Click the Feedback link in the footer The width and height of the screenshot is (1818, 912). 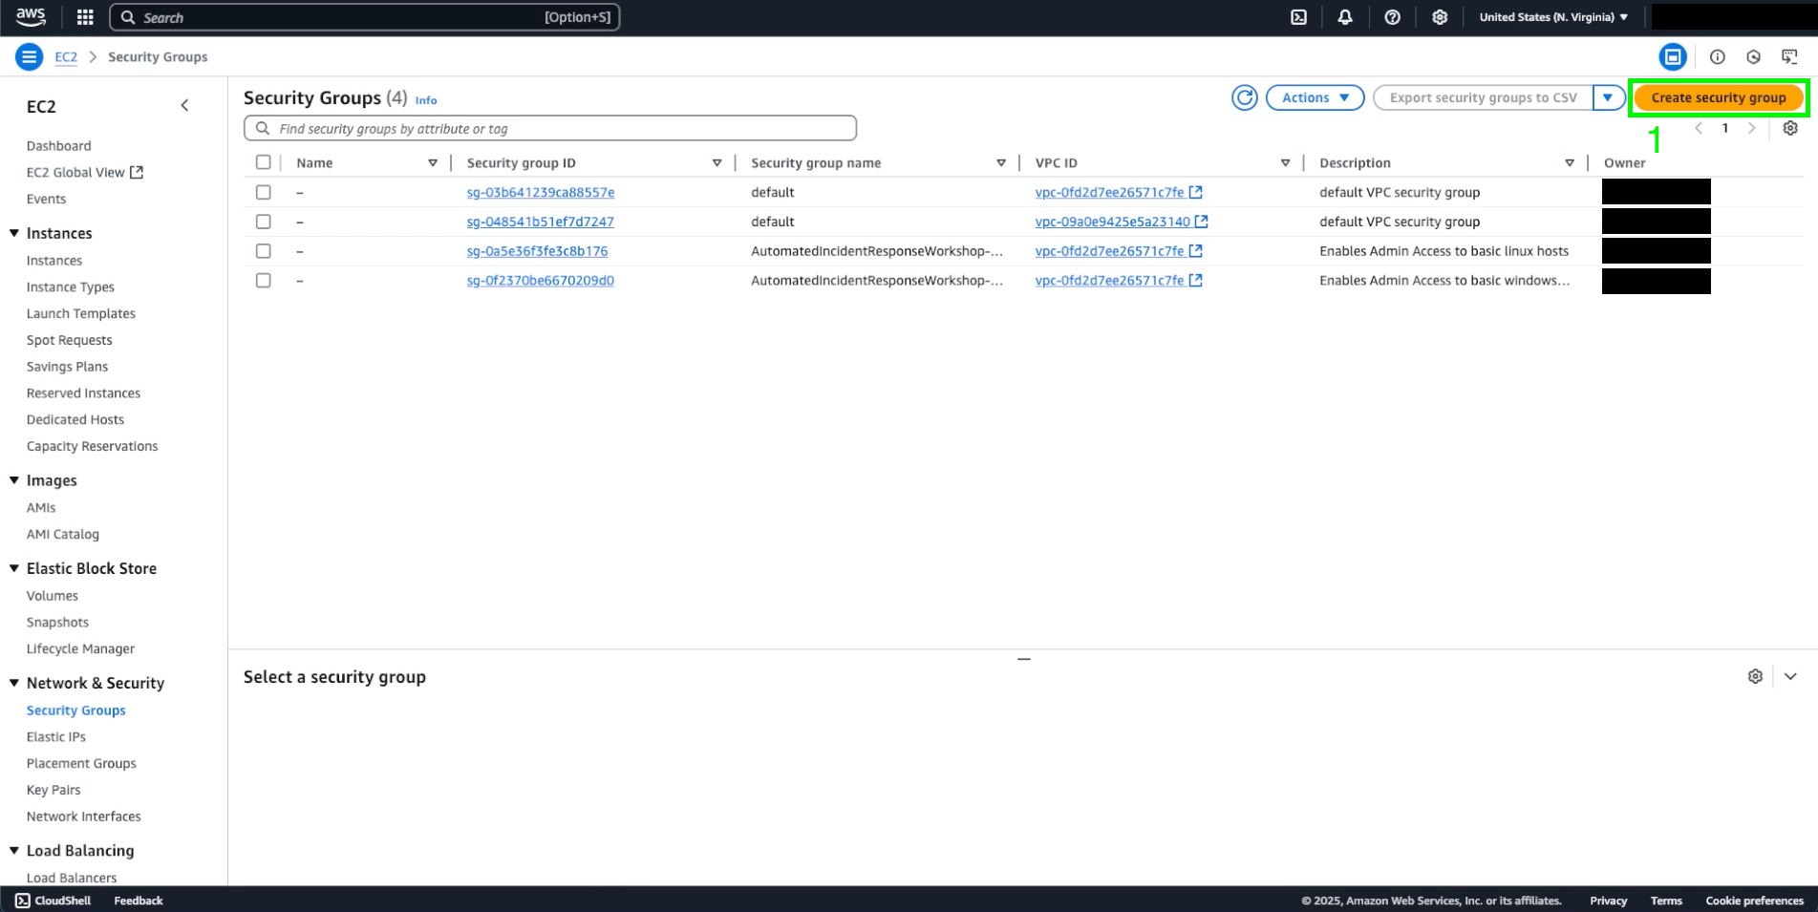coord(139,901)
